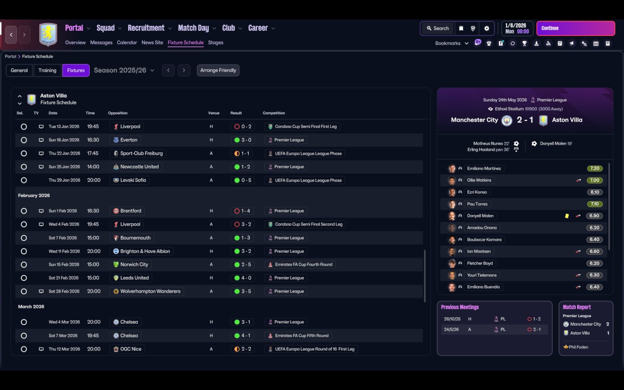The image size is (624, 390).
Task: Select the radio button for the Everton fixture
Action: 24,140
